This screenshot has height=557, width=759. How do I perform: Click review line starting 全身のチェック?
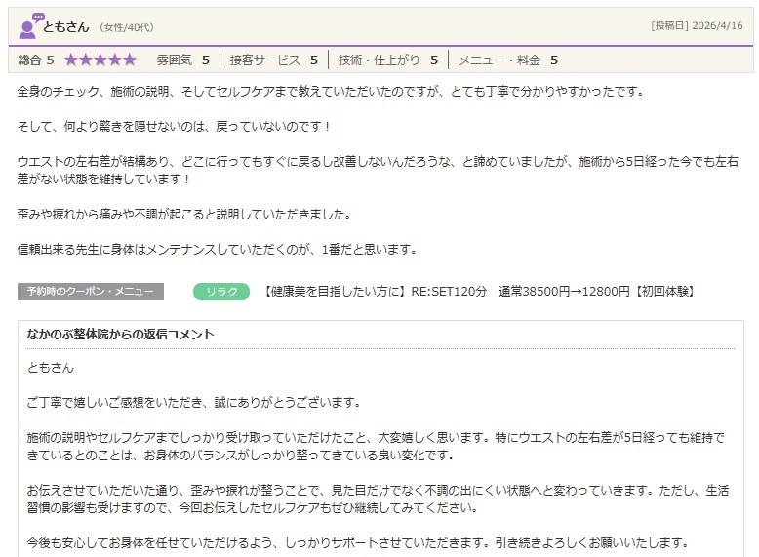(x=331, y=91)
